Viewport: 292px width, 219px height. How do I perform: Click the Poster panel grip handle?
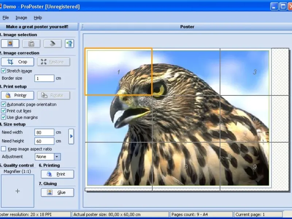tap(83, 27)
